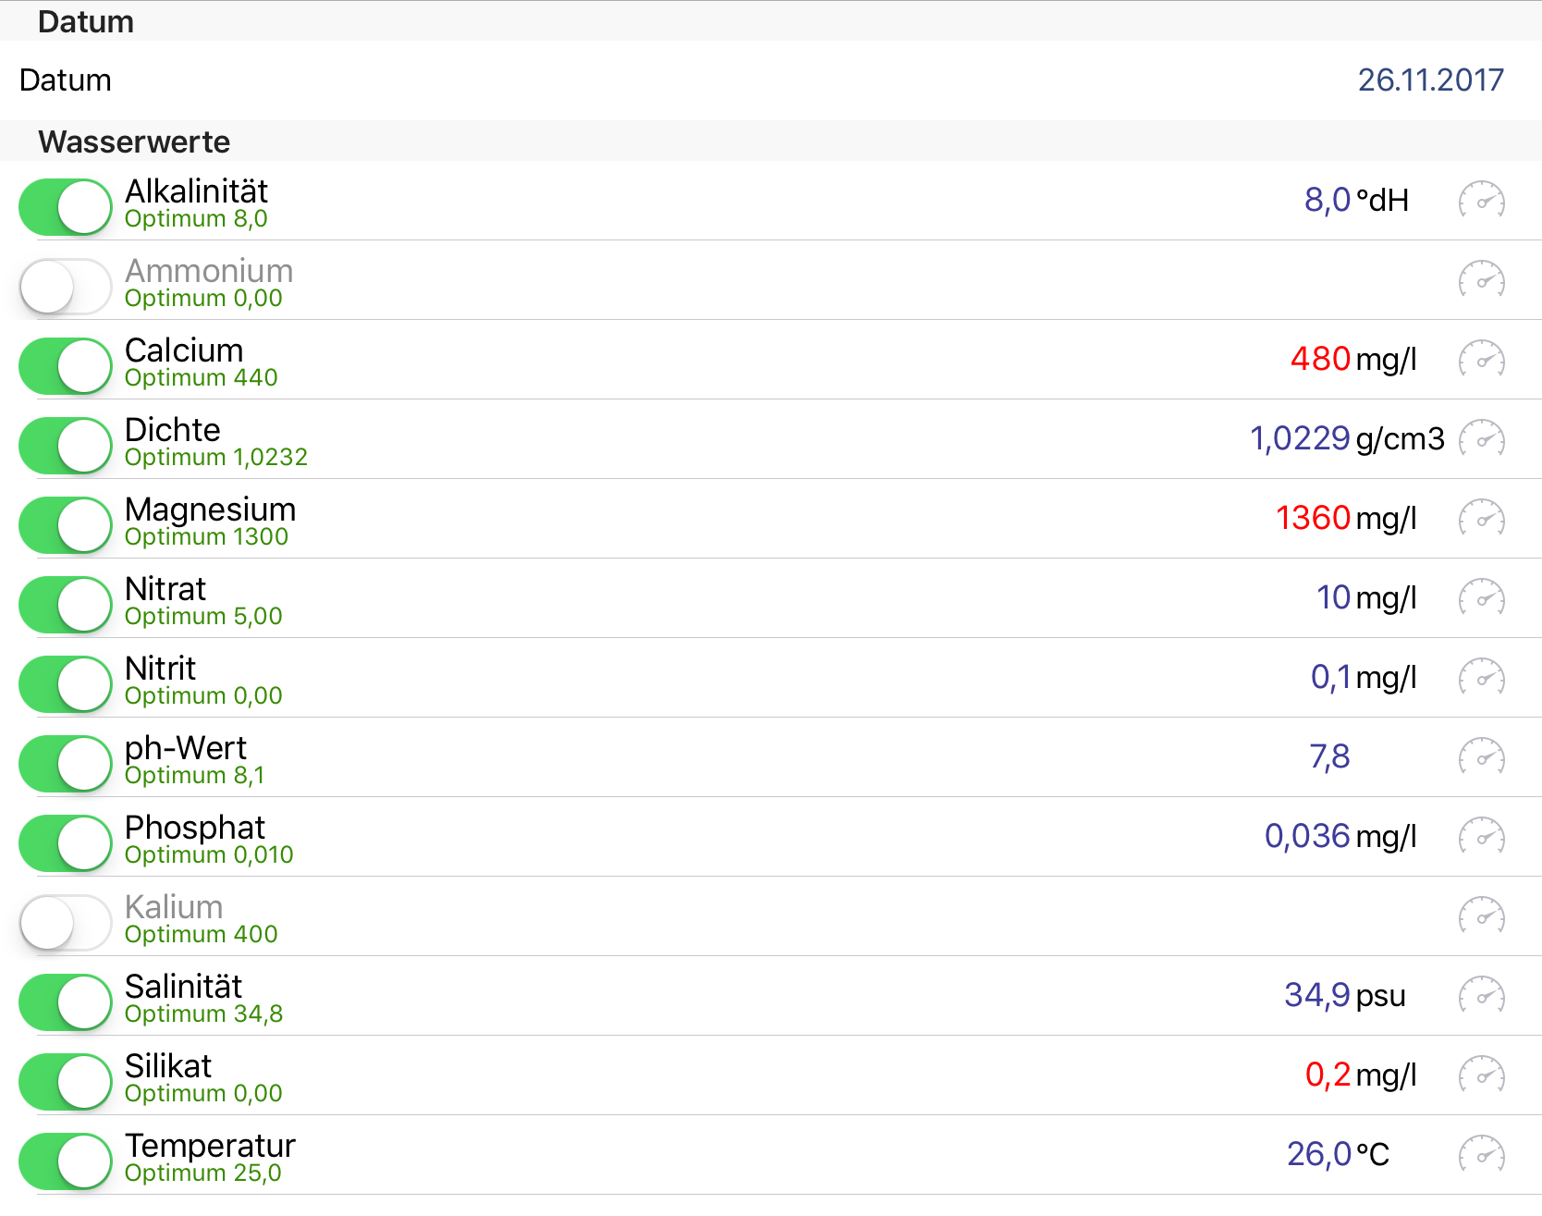Click the gauge icon for Nitrat
Viewport: 1542px width, 1216px height.
pyautogui.click(x=1481, y=598)
